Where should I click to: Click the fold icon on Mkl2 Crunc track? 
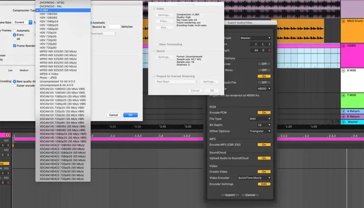343,21
